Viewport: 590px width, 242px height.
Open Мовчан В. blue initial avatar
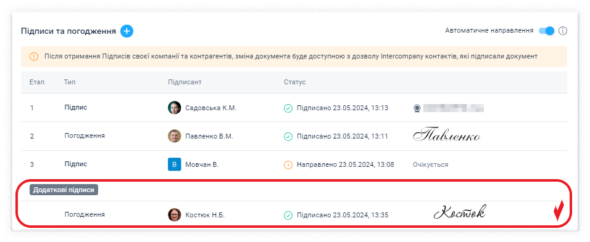point(174,164)
